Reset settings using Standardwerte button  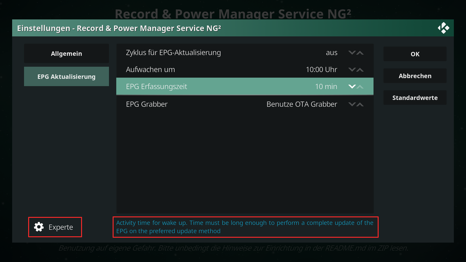coord(415,98)
